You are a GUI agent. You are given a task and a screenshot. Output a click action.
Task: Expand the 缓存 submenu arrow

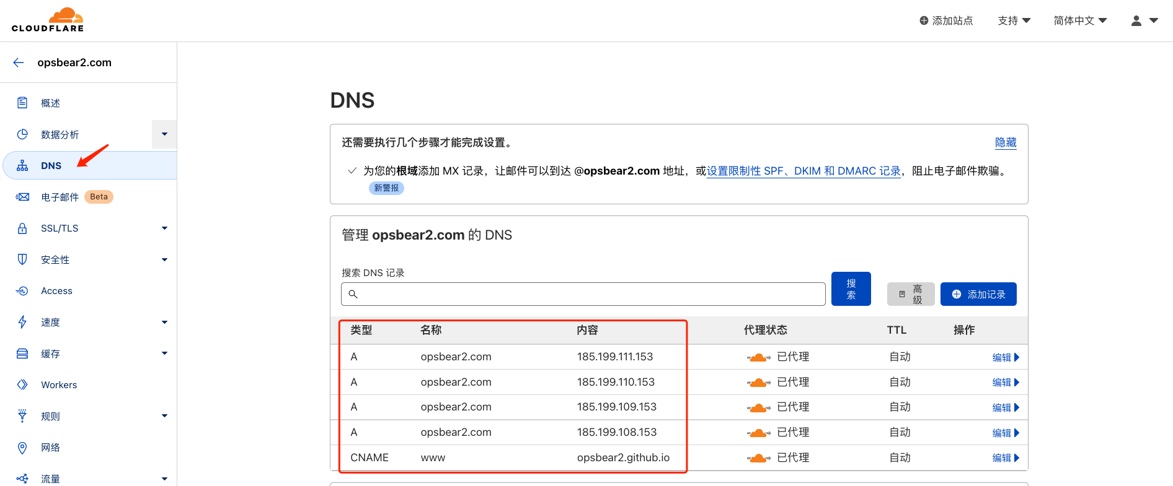pos(164,354)
